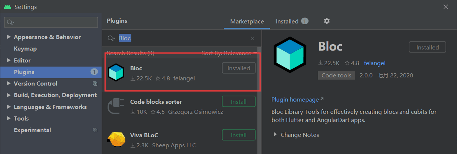Select Keymap in the settings tree
The height and width of the screenshot is (154, 457).
(25, 49)
